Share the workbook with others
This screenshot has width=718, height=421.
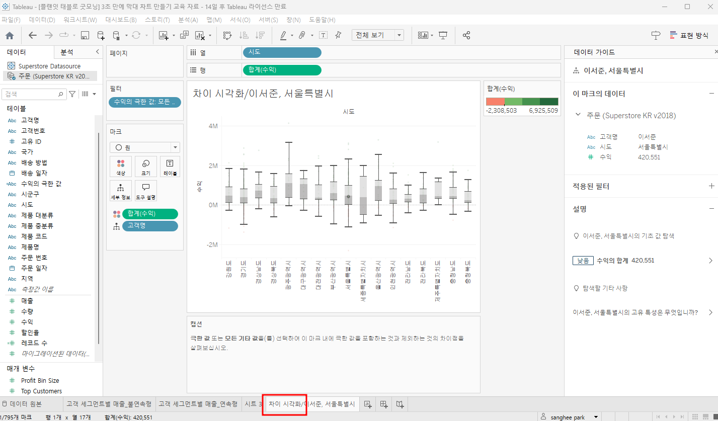tap(466, 35)
